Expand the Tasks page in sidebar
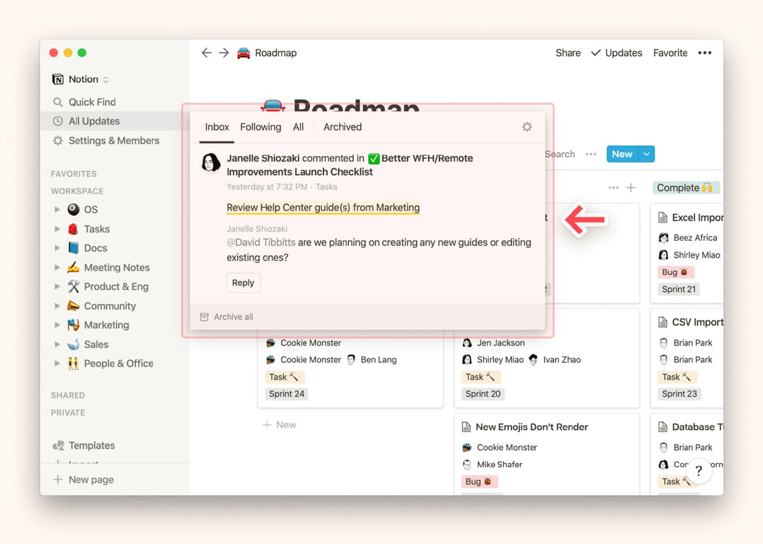This screenshot has height=544, width=763. (x=57, y=229)
